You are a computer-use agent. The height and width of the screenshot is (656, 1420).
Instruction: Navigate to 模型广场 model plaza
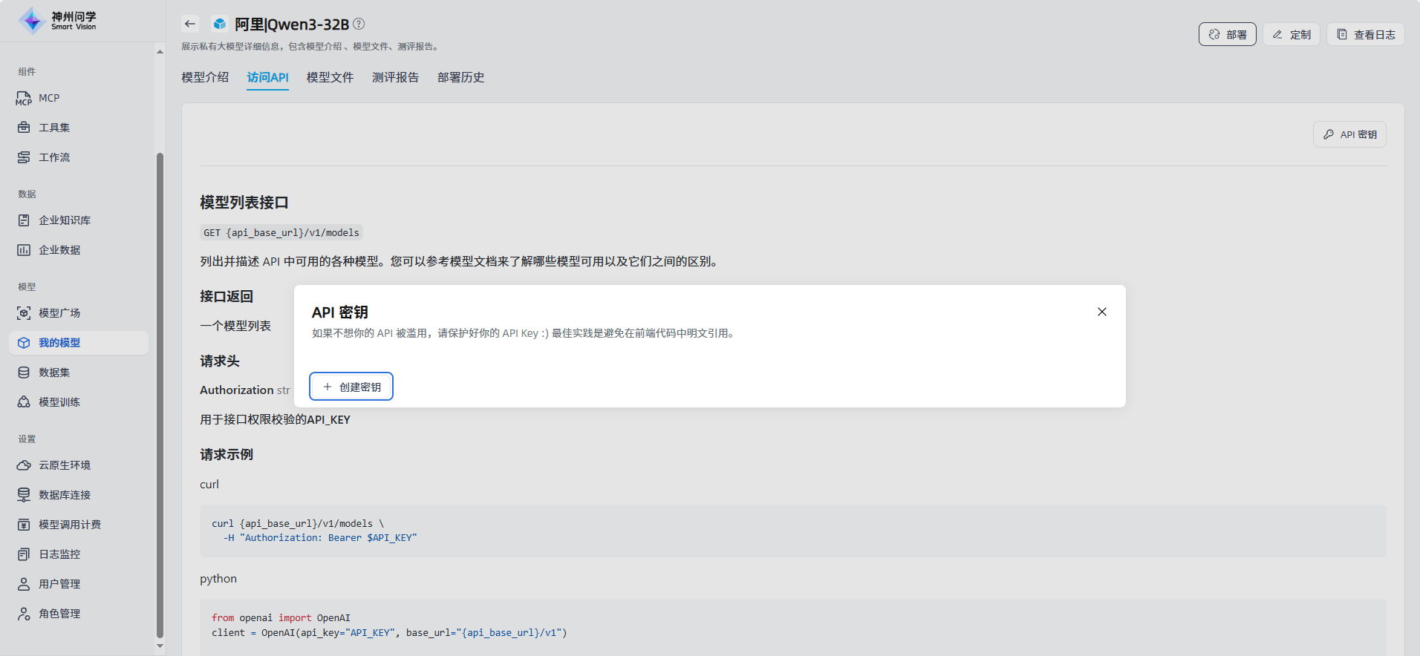59,313
